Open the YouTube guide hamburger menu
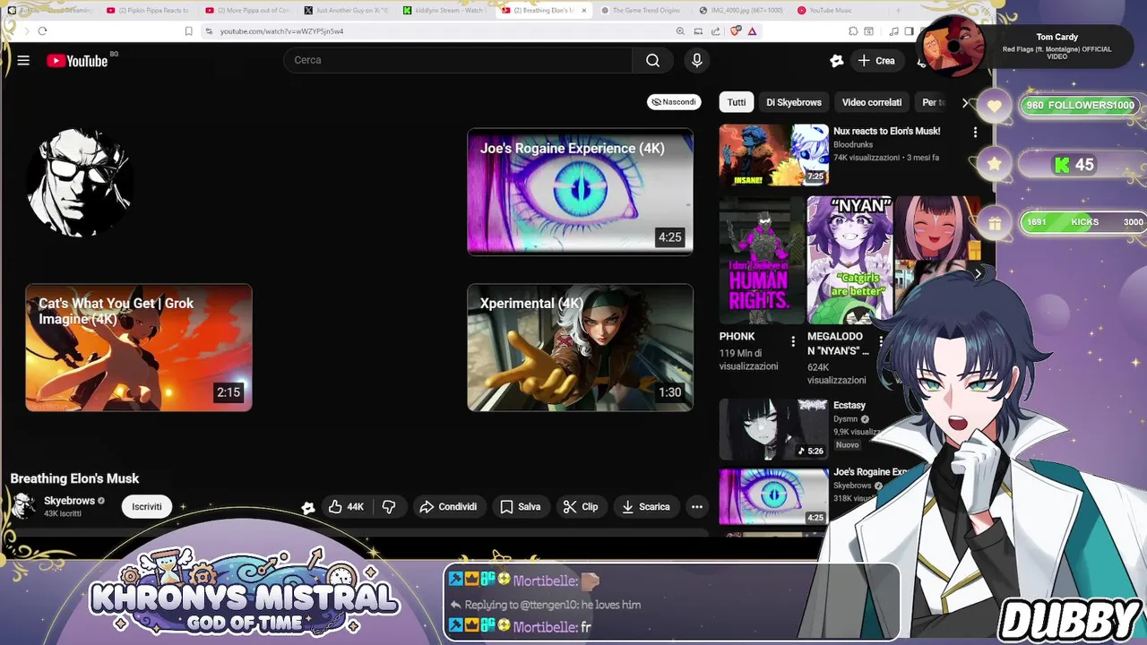 (x=23, y=60)
